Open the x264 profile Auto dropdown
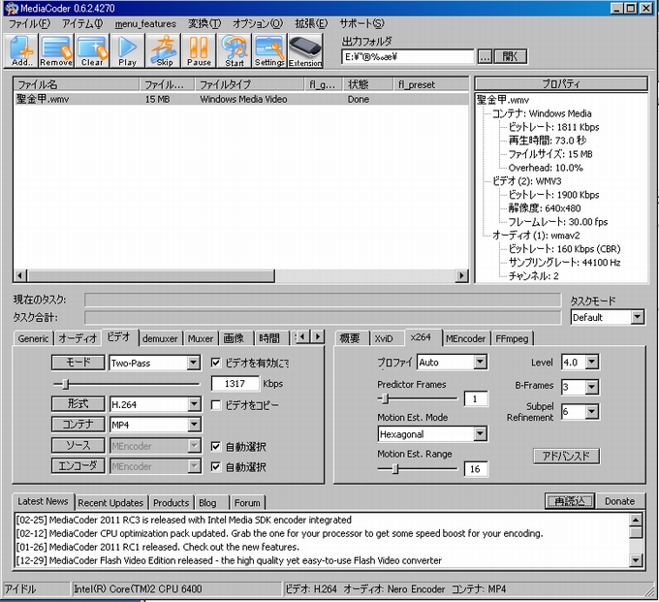Image resolution: width=659 pixels, height=602 pixels. (480, 362)
